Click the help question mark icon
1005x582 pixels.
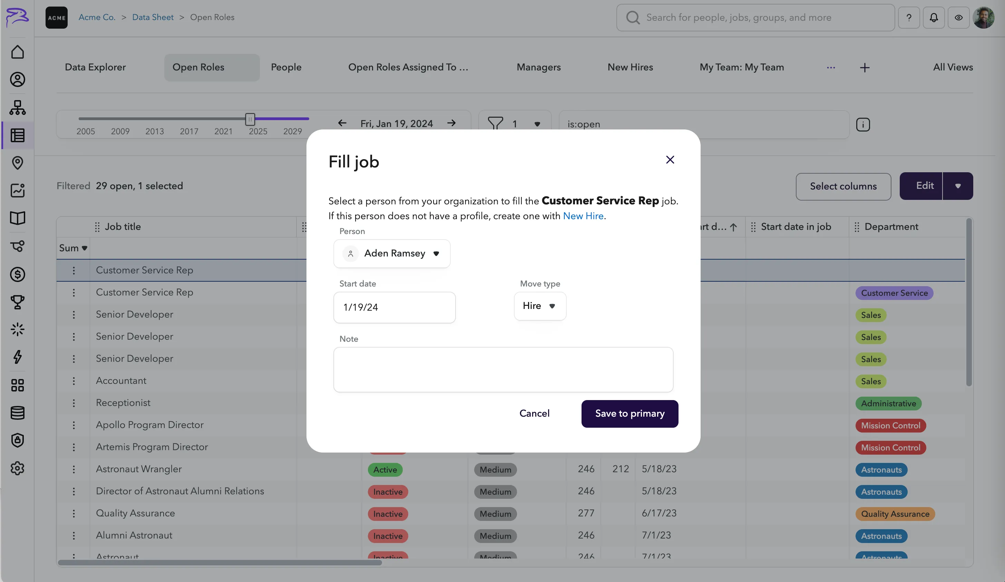tap(909, 18)
